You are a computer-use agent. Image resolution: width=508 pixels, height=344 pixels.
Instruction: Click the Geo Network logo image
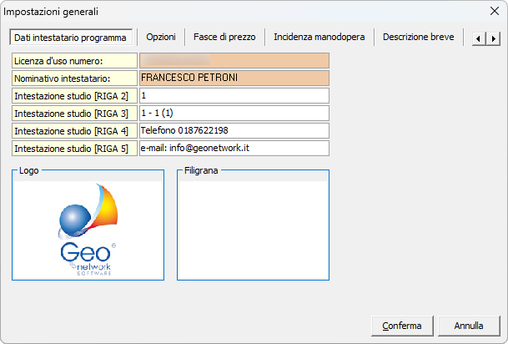click(x=88, y=232)
